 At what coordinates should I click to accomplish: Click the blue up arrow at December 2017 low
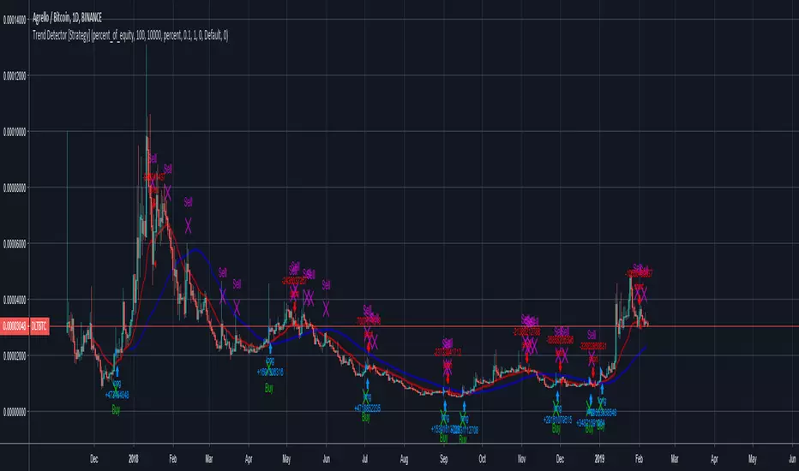pos(117,371)
